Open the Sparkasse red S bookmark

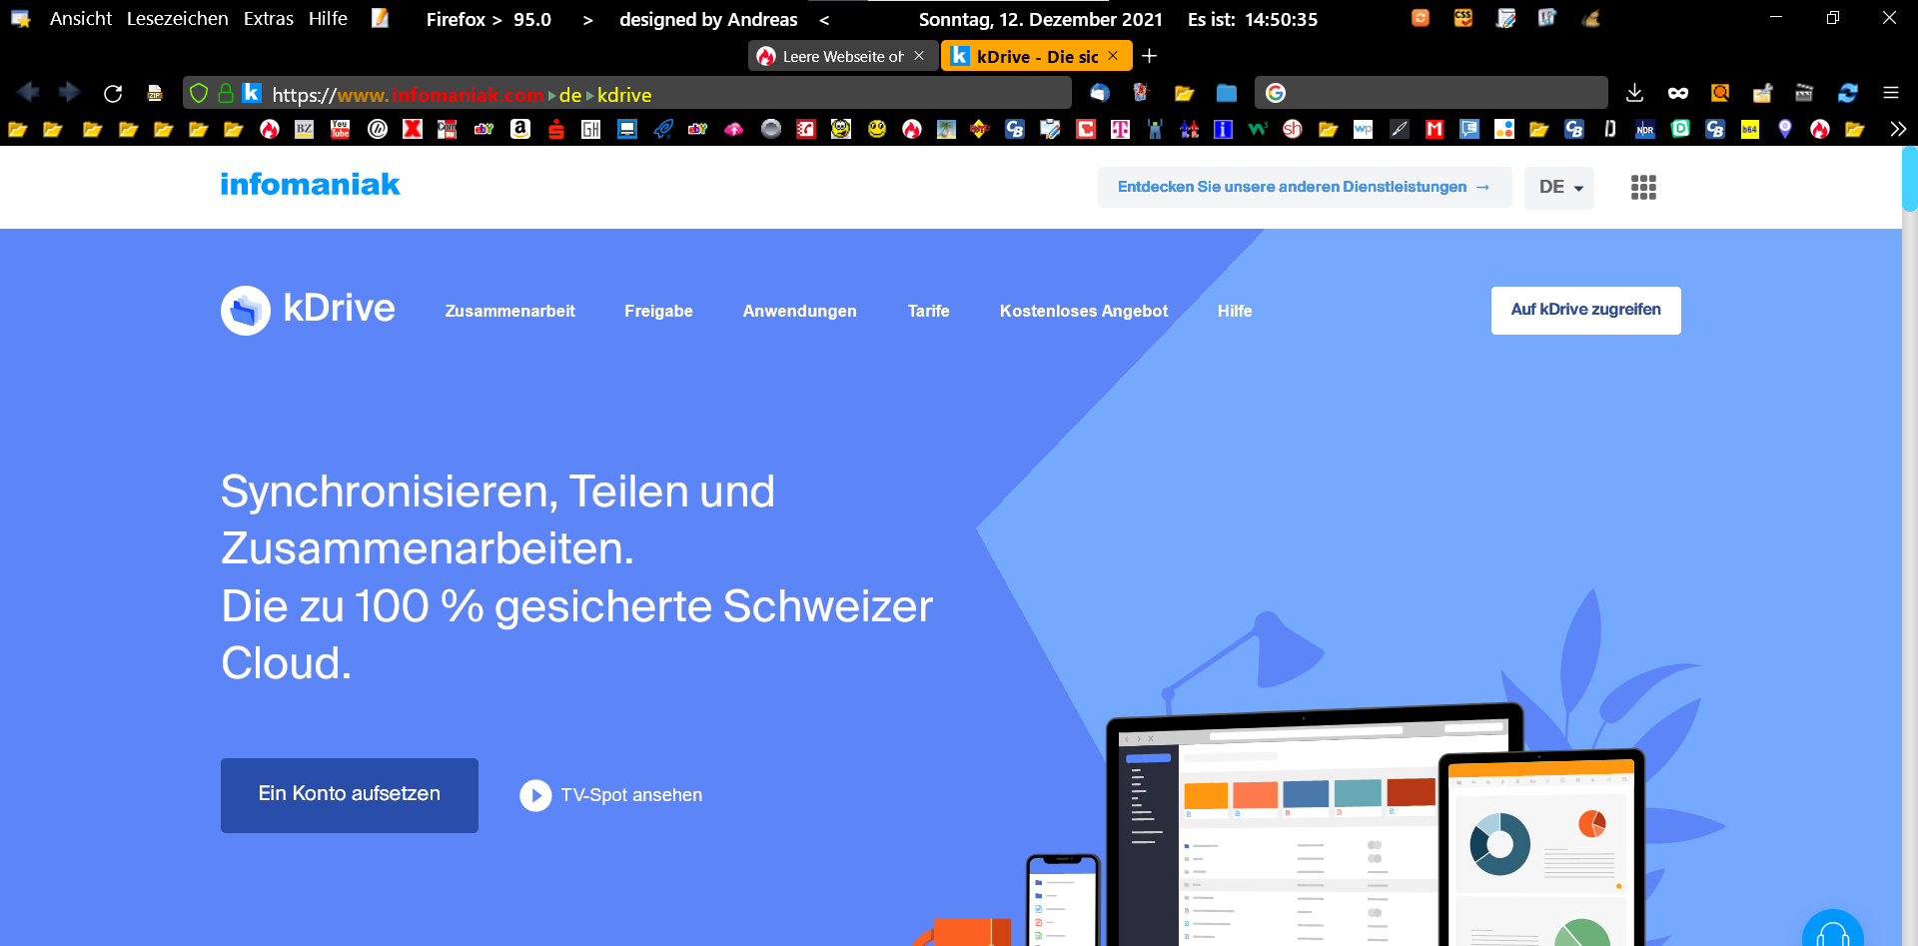[x=556, y=129]
